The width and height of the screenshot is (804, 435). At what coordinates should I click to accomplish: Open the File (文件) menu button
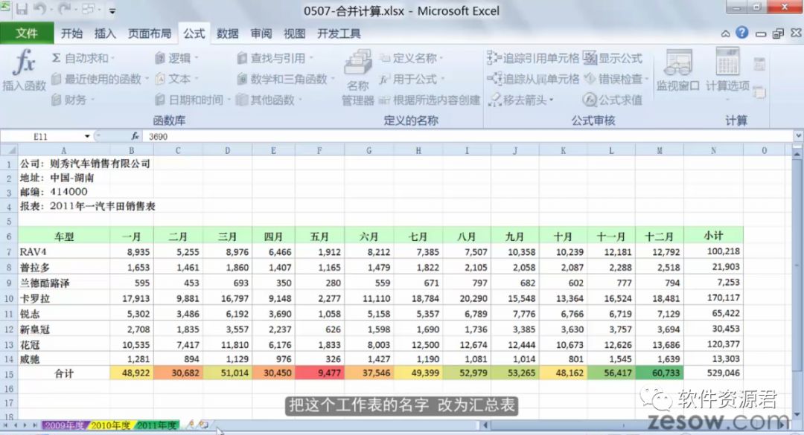tap(27, 33)
